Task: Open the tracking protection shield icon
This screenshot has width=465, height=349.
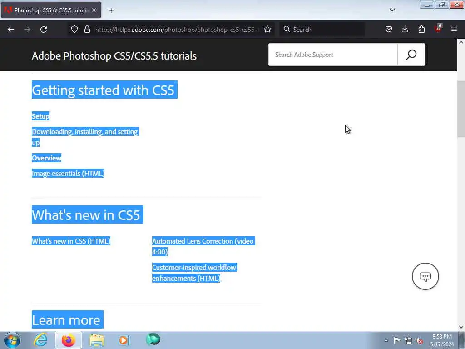Action: [74, 30]
